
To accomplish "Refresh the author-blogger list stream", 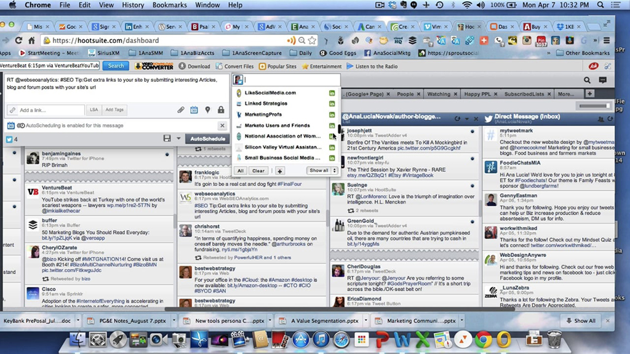I will 457,118.
